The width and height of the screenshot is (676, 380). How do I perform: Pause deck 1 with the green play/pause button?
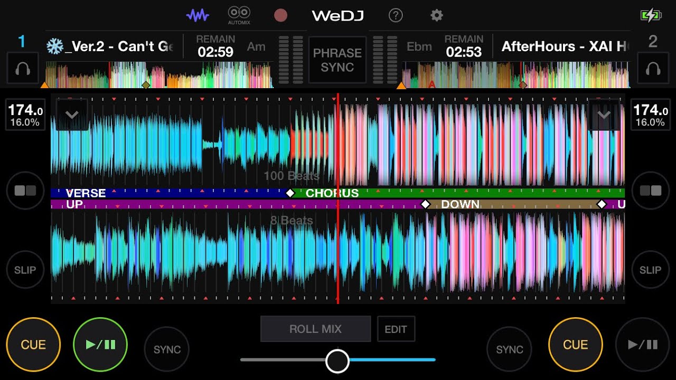[x=100, y=345]
